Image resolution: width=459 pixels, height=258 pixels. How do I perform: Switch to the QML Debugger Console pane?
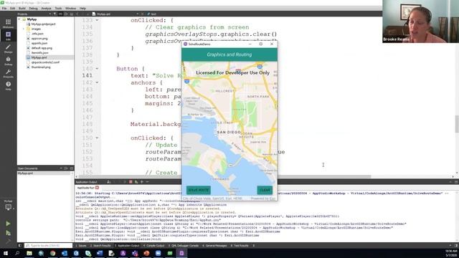click(x=184, y=246)
